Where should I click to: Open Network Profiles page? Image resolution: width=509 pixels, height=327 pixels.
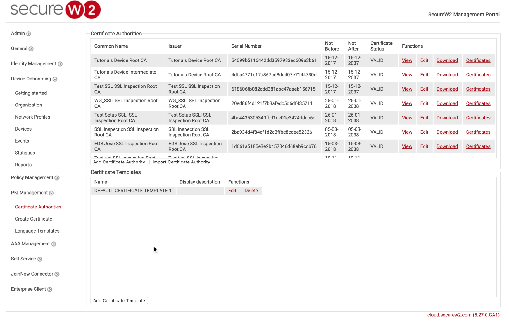tap(32, 117)
